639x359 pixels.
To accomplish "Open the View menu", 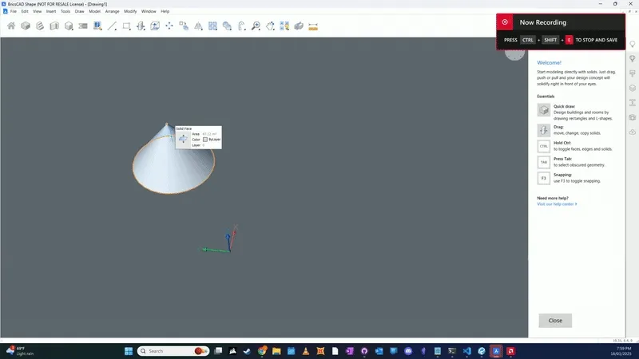I will [37, 11].
